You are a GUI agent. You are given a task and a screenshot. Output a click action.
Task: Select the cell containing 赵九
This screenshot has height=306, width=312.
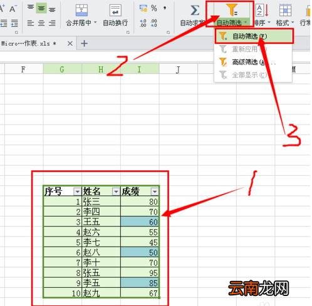(101, 293)
